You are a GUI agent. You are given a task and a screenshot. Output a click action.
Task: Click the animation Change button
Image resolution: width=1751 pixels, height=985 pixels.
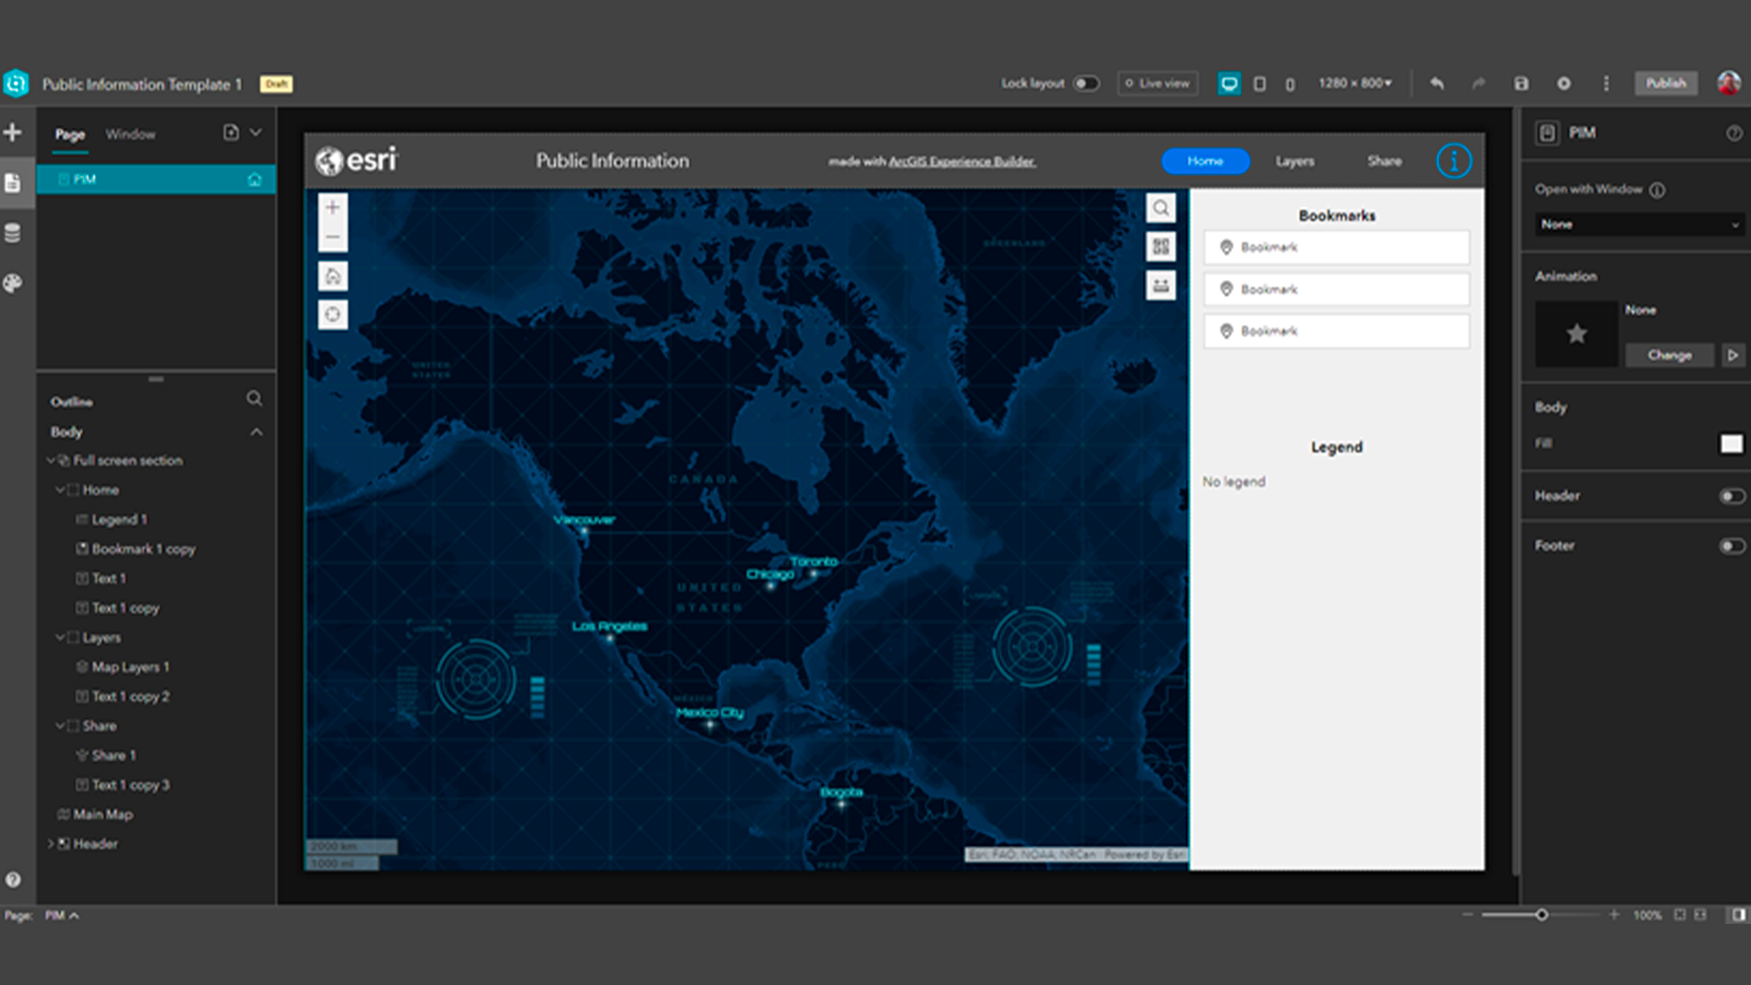[1669, 355]
